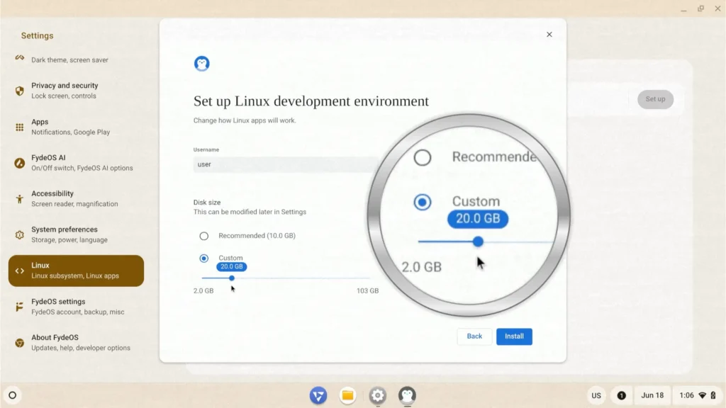Open the Apps settings section
Screen dimensions: 726x408
(76, 127)
